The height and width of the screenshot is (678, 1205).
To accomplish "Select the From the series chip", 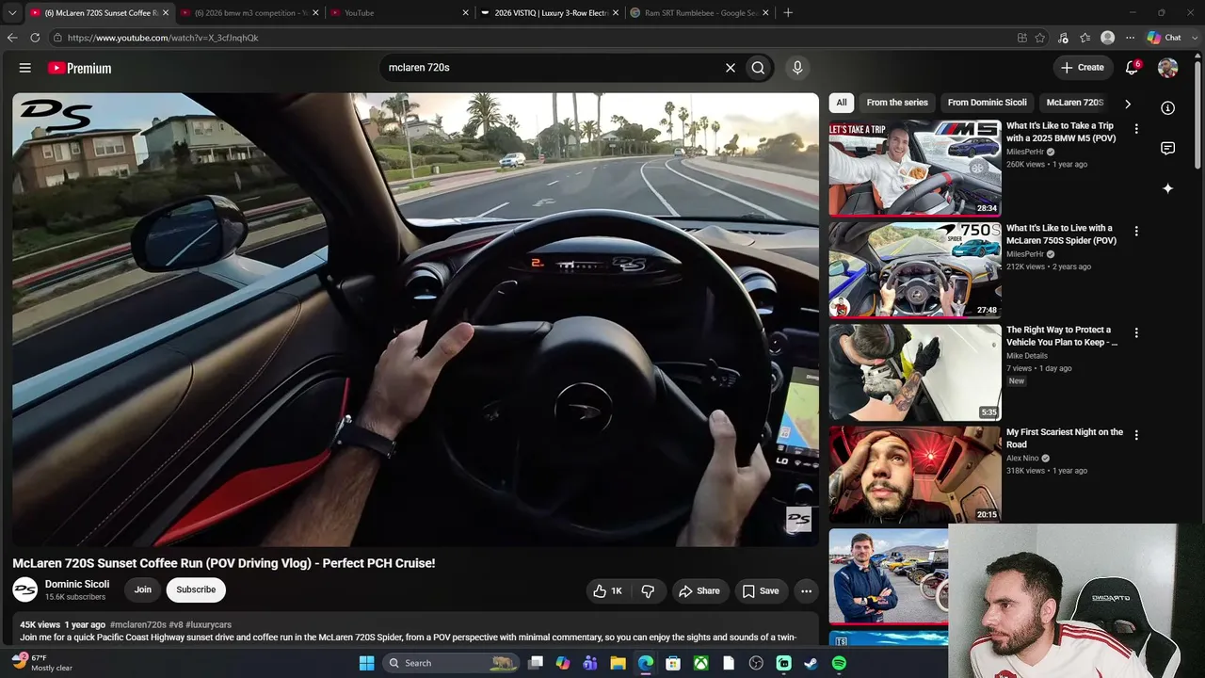I will click(897, 103).
